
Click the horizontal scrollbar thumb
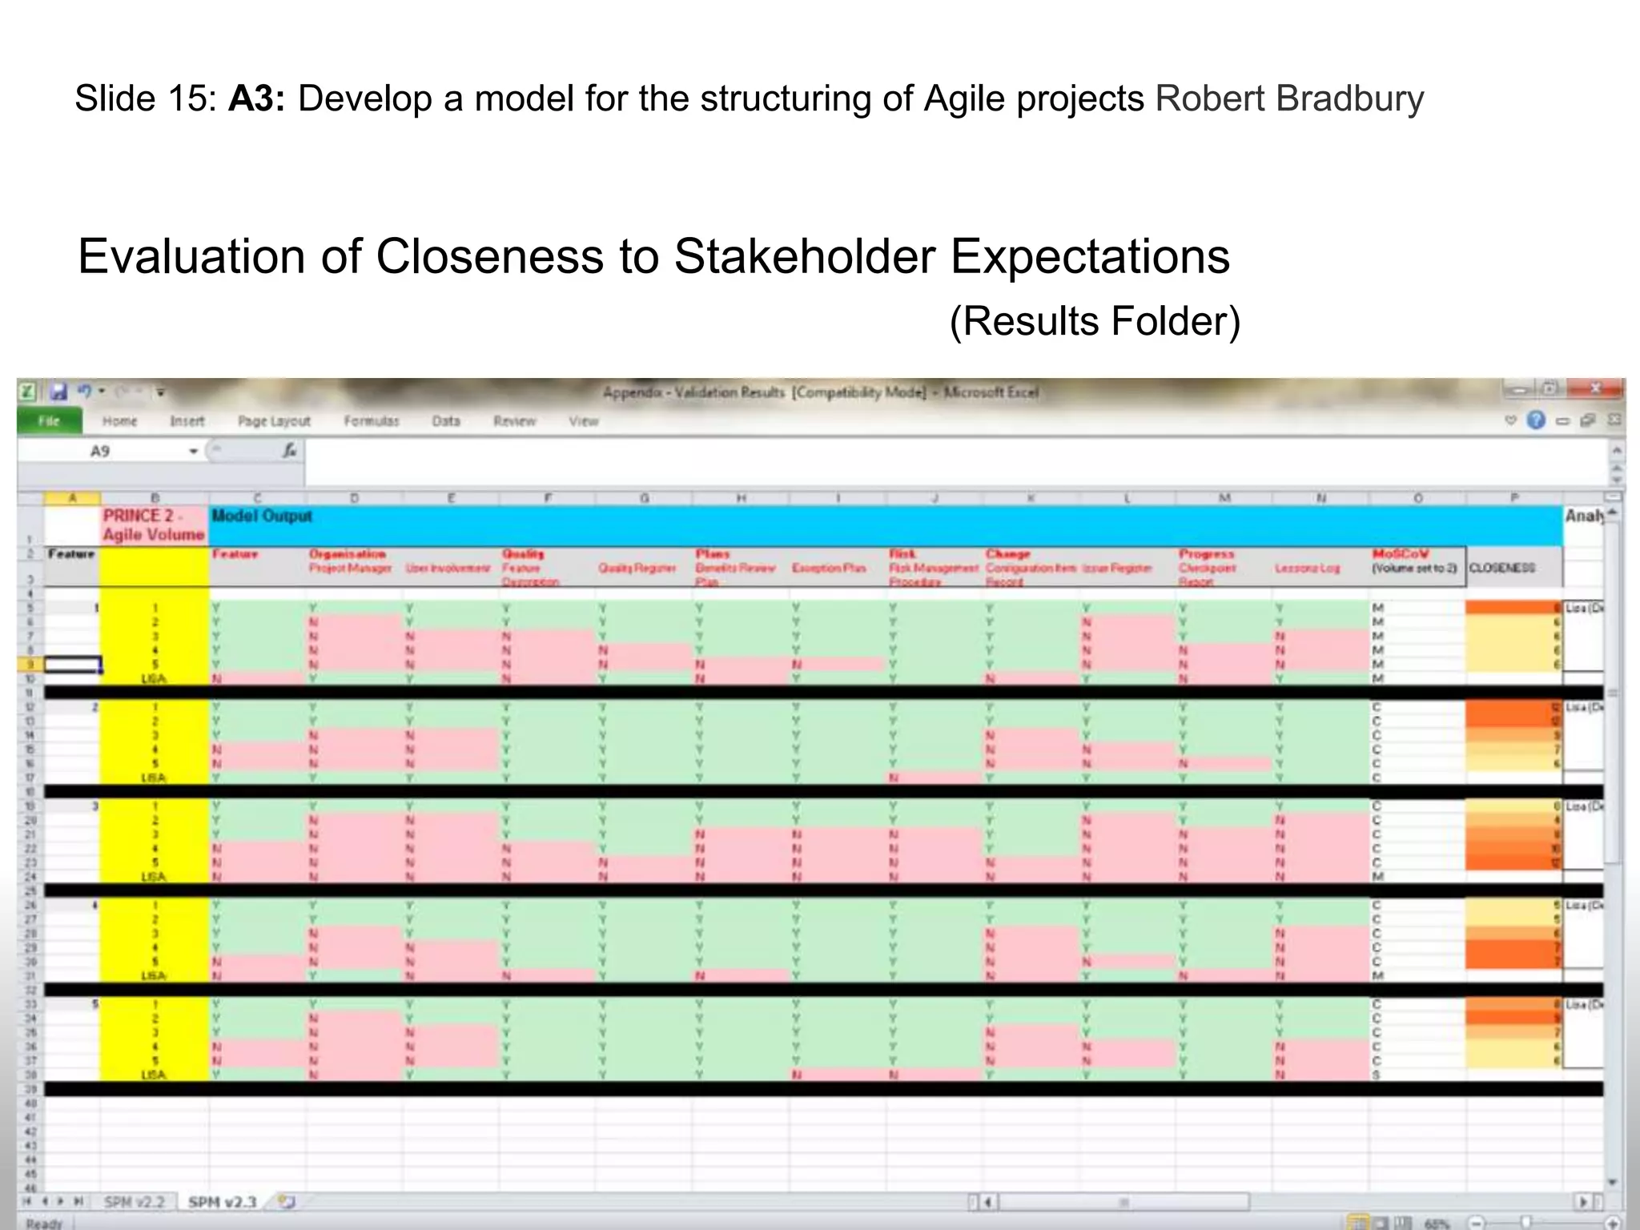tap(1123, 1202)
